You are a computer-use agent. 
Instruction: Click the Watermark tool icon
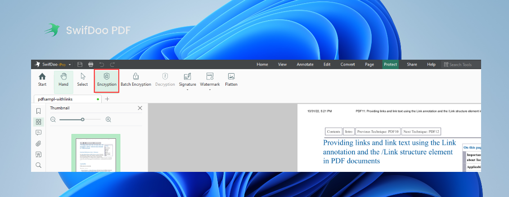tap(210, 76)
